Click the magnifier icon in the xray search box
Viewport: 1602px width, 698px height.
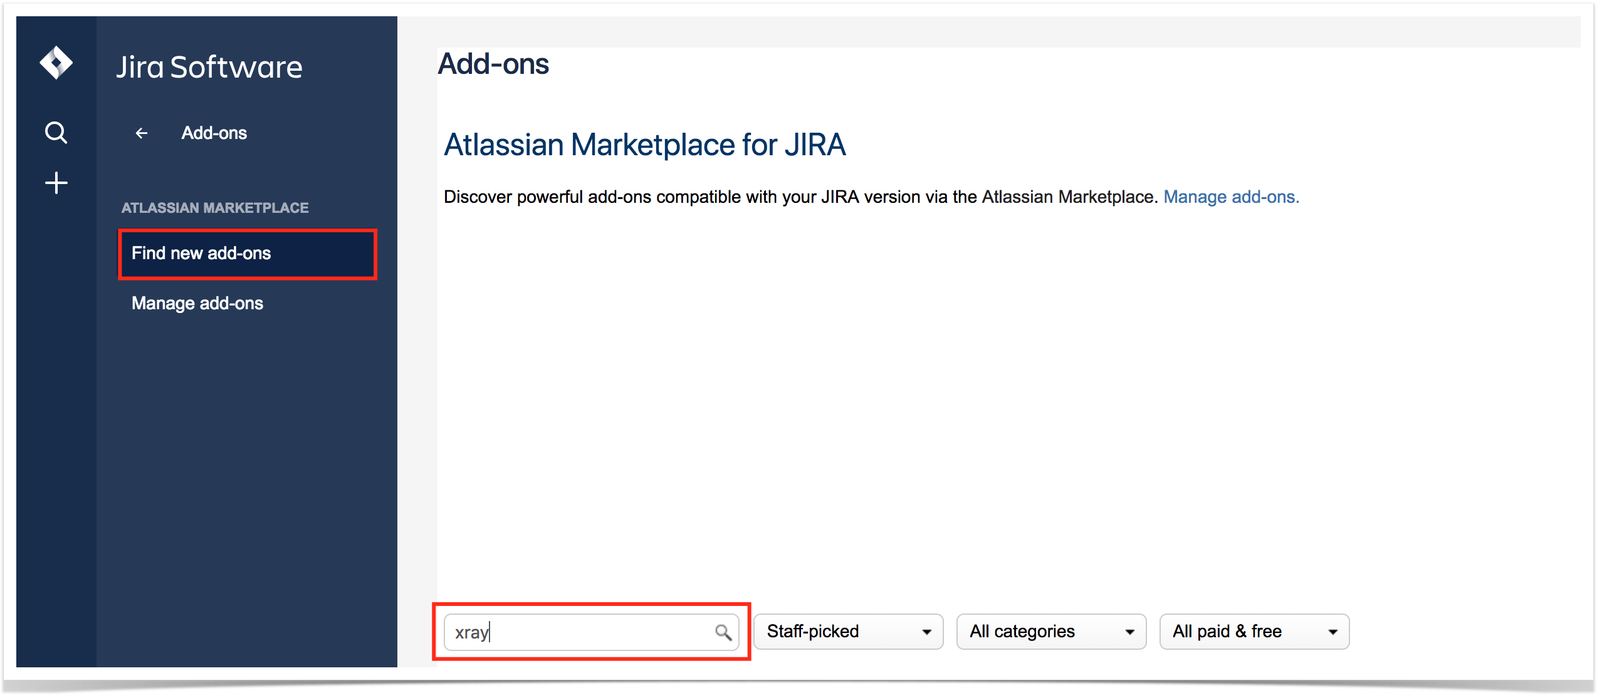pos(723,632)
